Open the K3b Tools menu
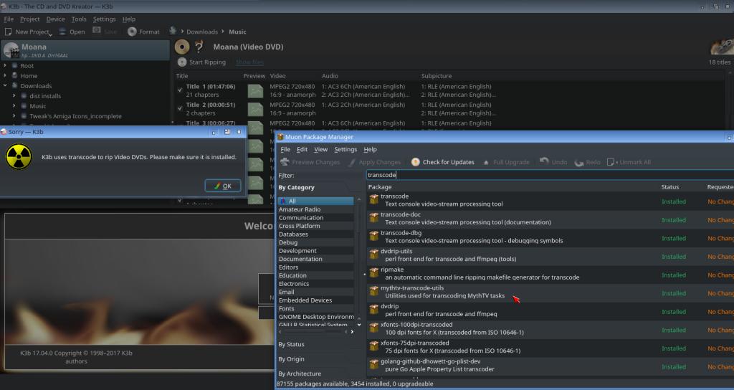Screen dimensions: 734x390 click(x=79, y=19)
